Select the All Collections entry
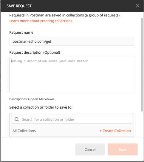This screenshot has height=162, width=144. (x=24, y=131)
